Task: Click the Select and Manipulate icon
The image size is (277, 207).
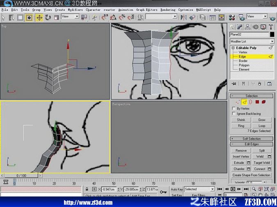Action: tap(94, 18)
